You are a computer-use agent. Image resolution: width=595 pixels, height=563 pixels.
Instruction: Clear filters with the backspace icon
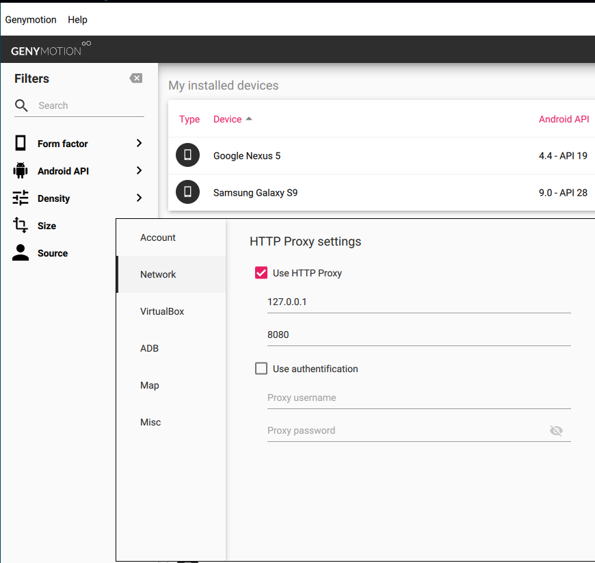tap(136, 78)
